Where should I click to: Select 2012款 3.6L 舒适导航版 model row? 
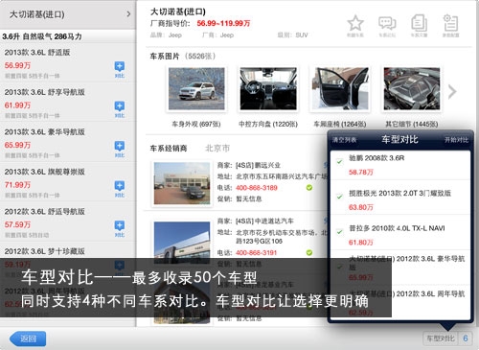68,222
